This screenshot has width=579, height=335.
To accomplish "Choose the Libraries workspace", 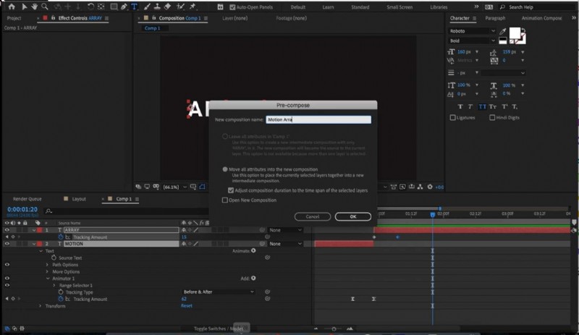I will pyautogui.click(x=439, y=7).
